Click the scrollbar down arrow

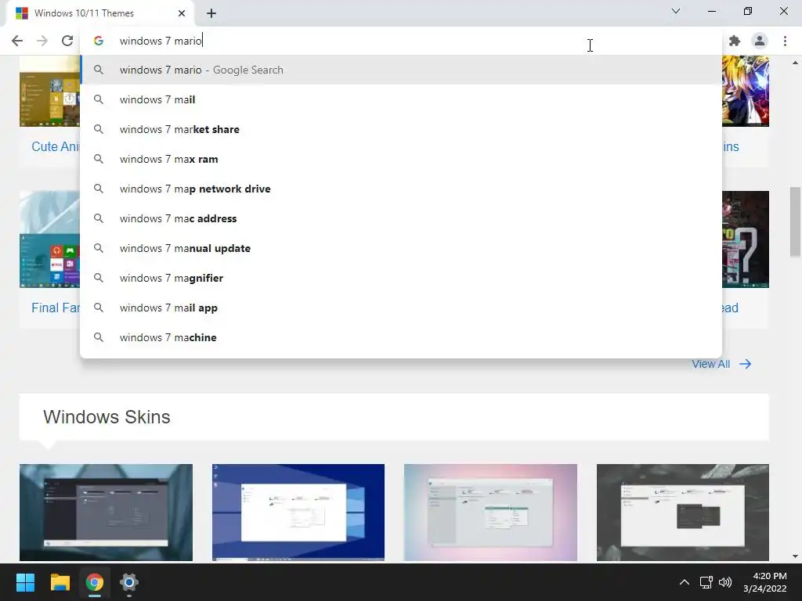(795, 556)
